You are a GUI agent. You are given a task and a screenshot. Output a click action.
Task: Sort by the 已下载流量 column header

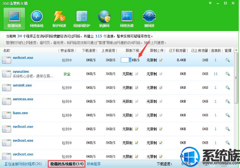pyautogui.click(x=177, y=51)
